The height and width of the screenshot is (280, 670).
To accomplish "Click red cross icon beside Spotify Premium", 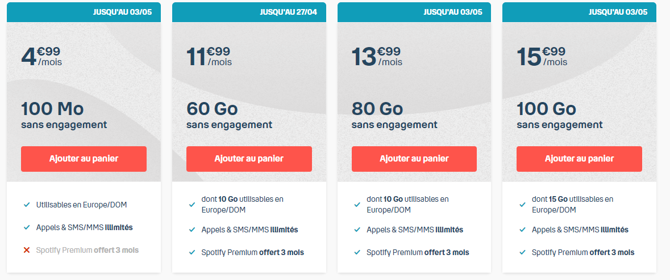I will pyautogui.click(x=26, y=250).
